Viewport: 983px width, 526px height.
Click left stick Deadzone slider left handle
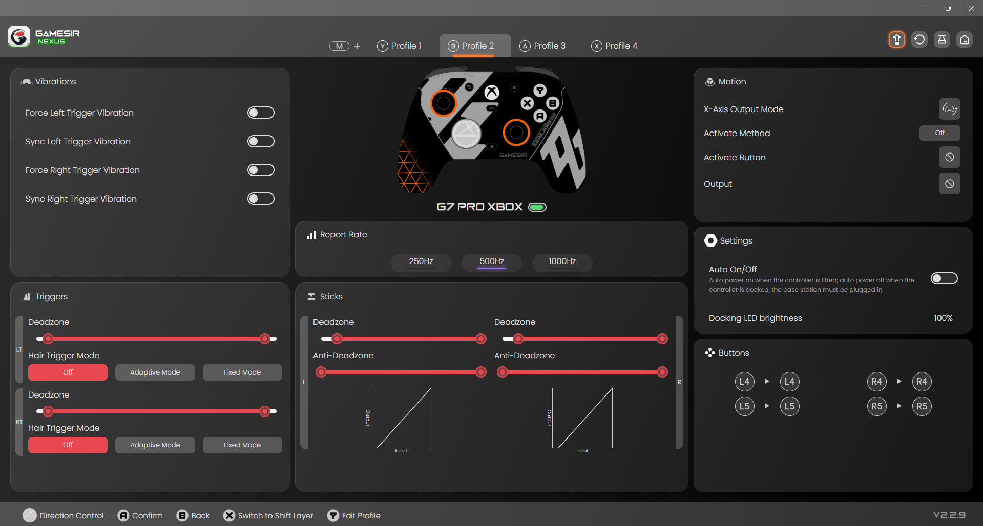[337, 339]
